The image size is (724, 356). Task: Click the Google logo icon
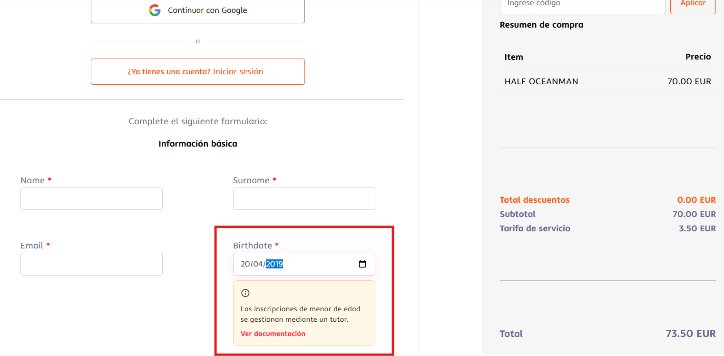pyautogui.click(x=155, y=10)
